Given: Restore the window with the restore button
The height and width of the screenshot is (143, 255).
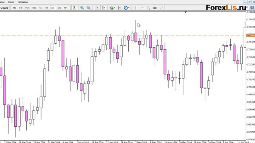Looking at the screenshot, I should (249, 2).
